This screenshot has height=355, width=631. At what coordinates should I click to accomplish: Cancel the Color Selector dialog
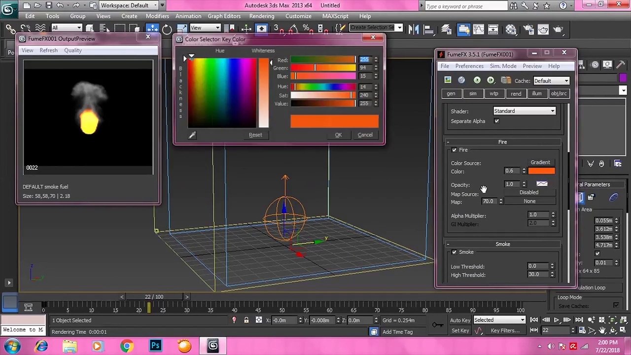365,135
